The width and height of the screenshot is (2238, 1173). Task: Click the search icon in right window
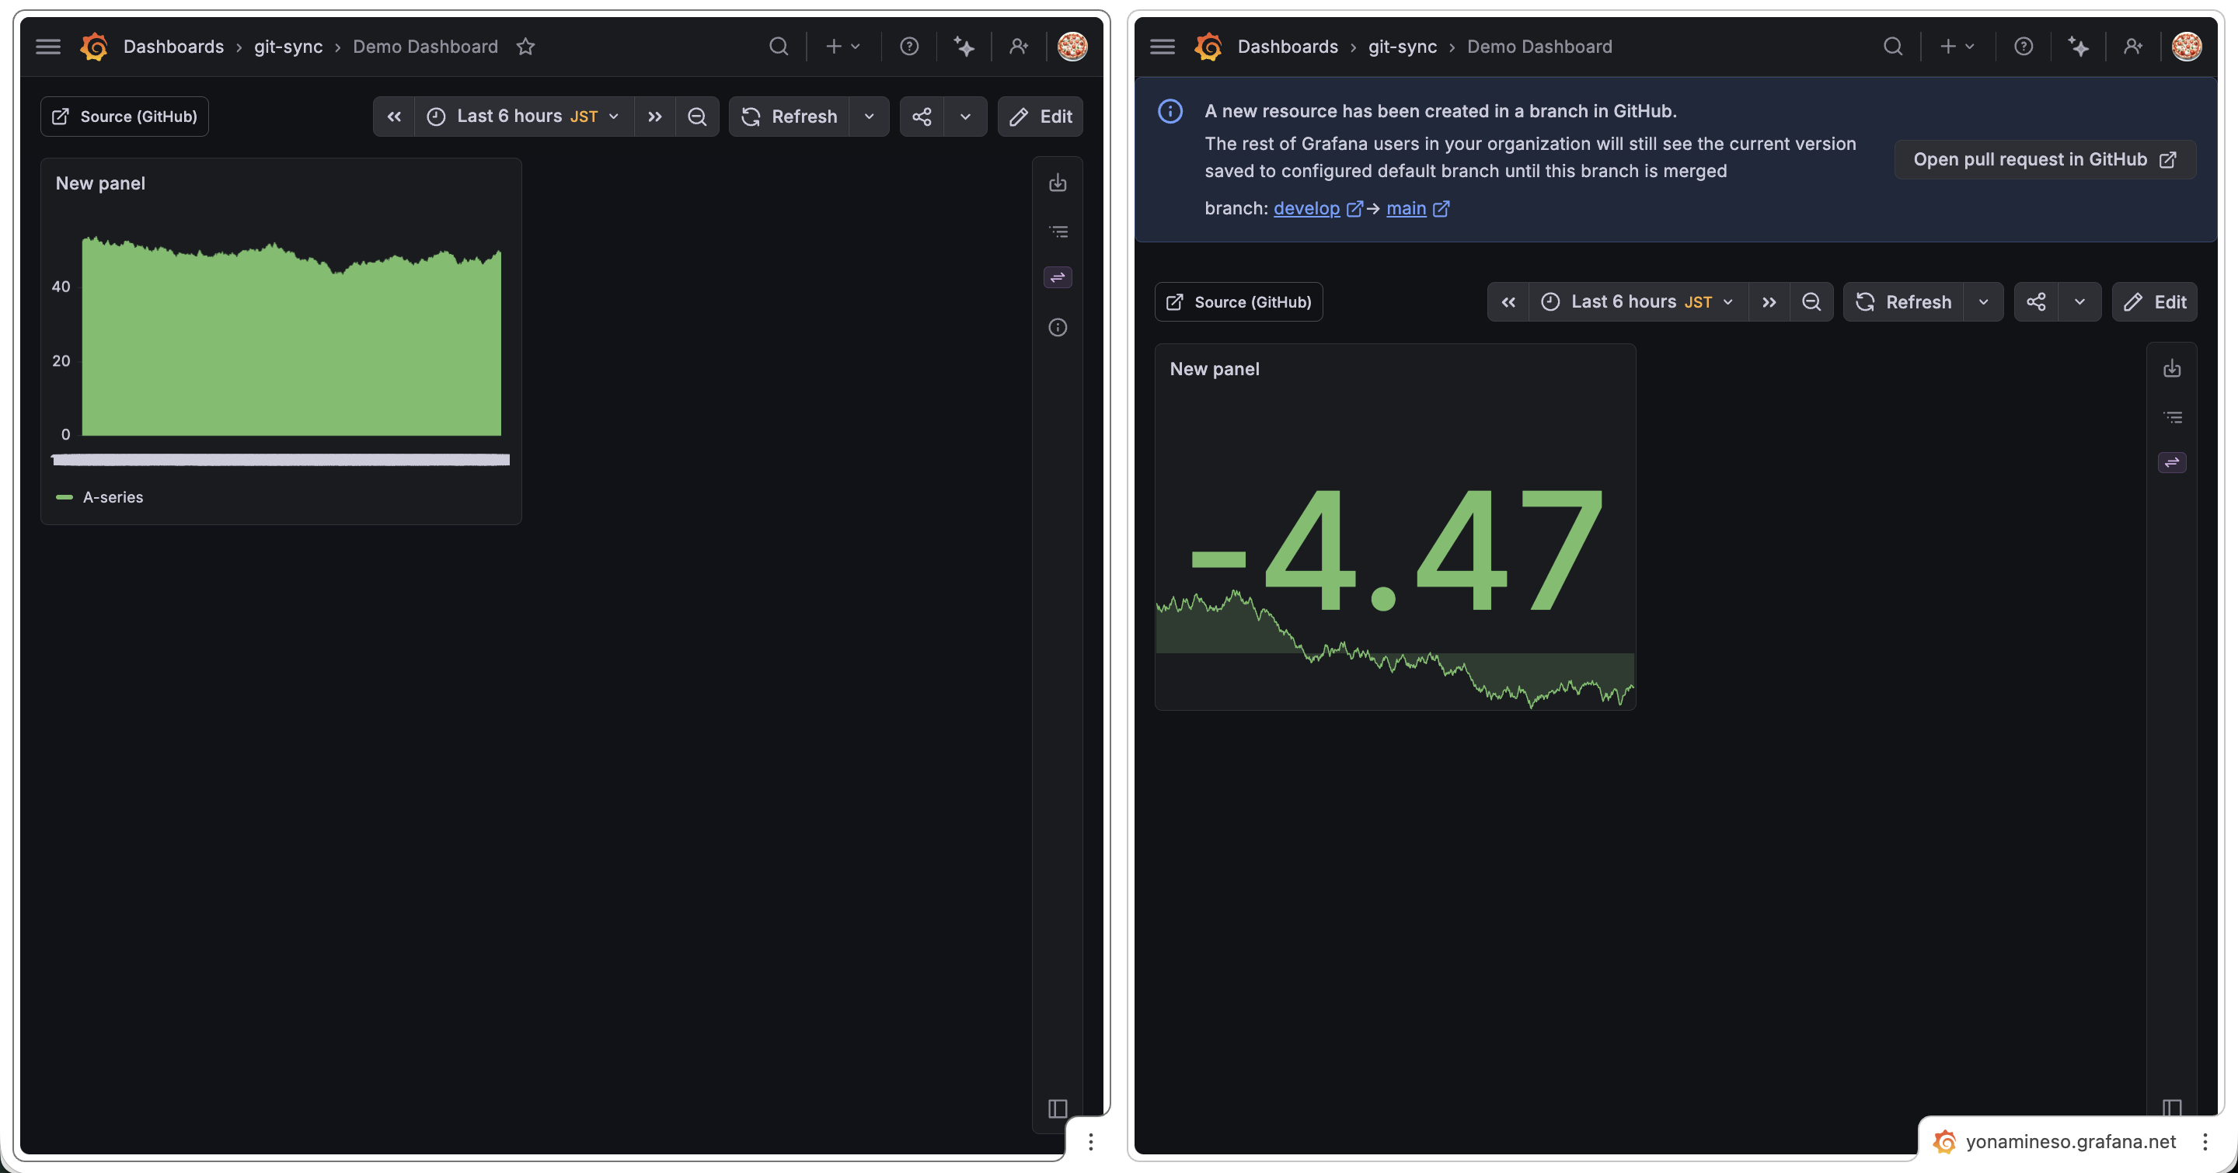pos(1892,47)
